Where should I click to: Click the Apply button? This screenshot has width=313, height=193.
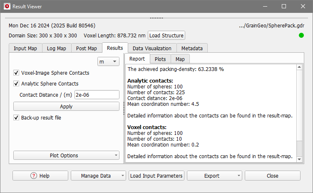click(x=66, y=106)
